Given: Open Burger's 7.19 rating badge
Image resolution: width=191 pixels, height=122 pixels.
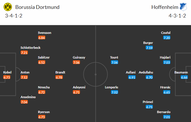Looking at the screenshot, I should tap(149, 48).
